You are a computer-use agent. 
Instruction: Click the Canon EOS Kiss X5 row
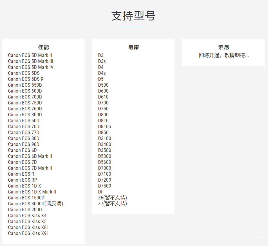27,221
